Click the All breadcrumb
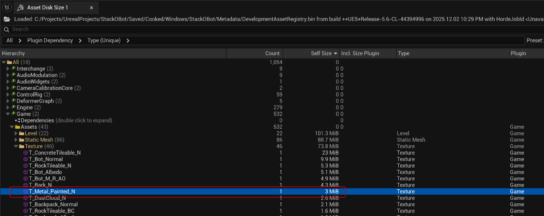The width and height of the screenshot is (544, 216). 10,40
